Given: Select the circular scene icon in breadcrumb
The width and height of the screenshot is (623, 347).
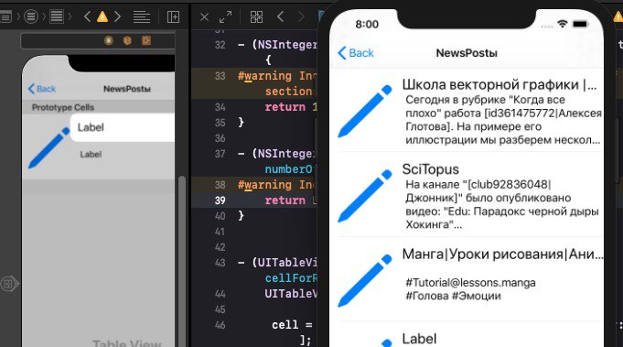Looking at the screenshot, I should (31, 16).
